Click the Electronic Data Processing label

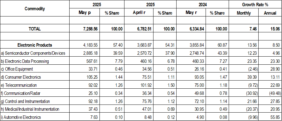tap(25, 61)
